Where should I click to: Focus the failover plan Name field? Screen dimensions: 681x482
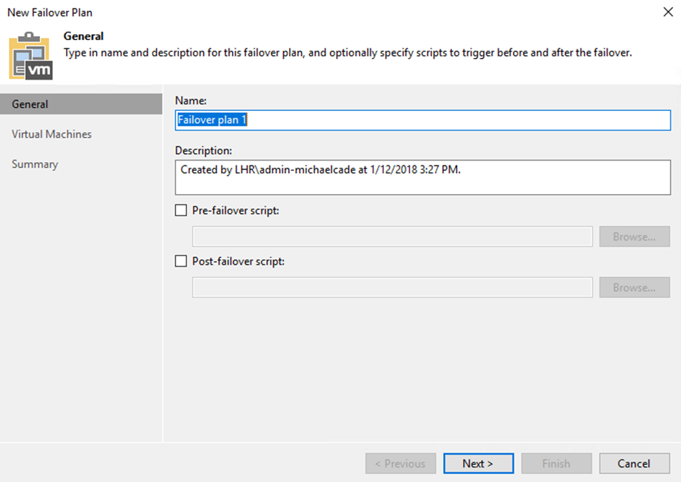pyautogui.click(x=422, y=120)
